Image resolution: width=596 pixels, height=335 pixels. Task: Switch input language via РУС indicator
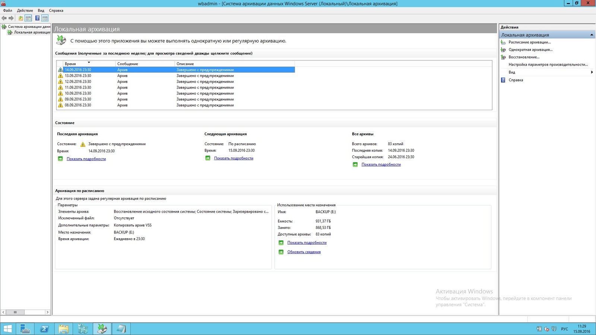(x=565, y=329)
